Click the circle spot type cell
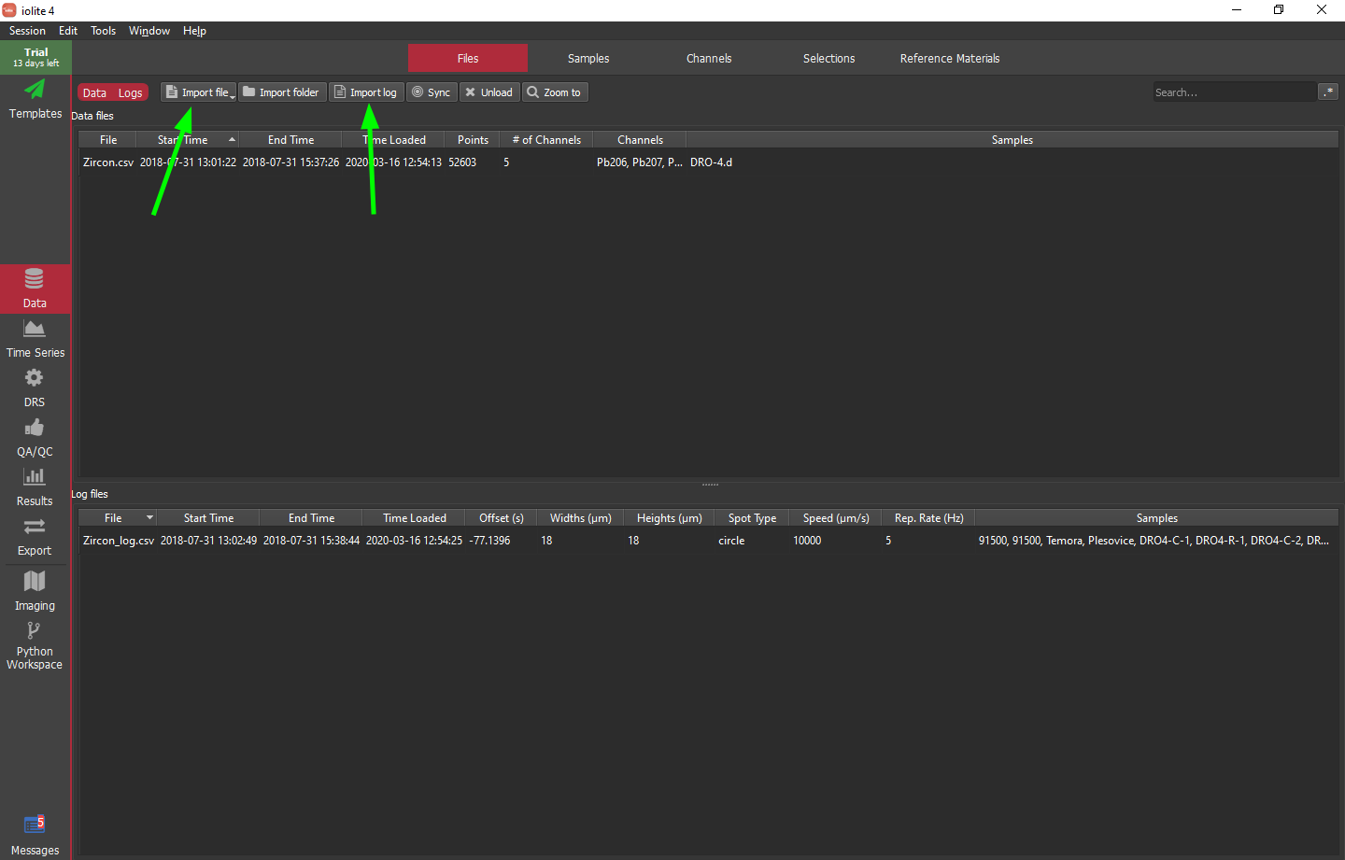The width and height of the screenshot is (1345, 860). pos(731,541)
